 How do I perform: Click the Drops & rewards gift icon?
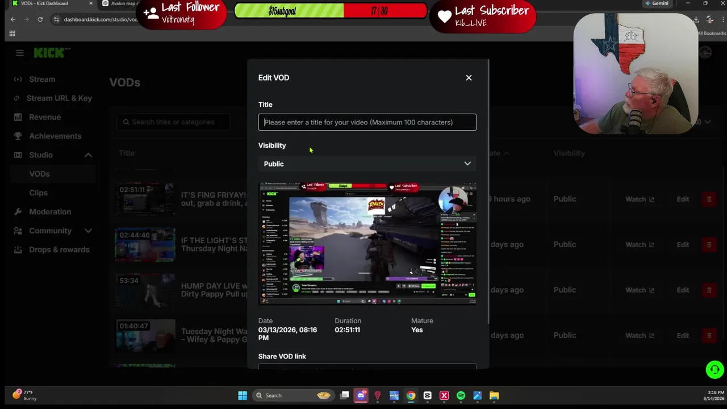18,249
